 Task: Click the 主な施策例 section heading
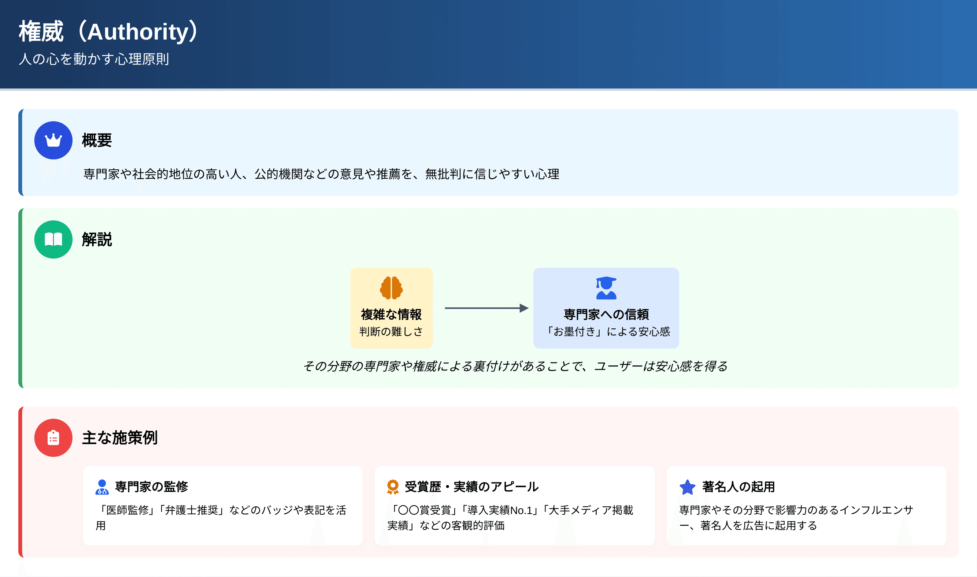[119, 438]
